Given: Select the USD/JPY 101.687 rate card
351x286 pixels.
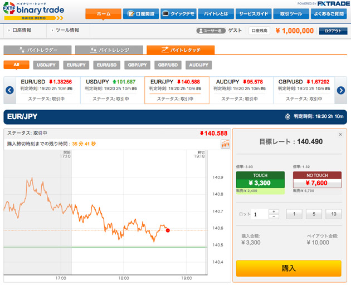Looking at the screenshot, I should pyautogui.click(x=113, y=90).
